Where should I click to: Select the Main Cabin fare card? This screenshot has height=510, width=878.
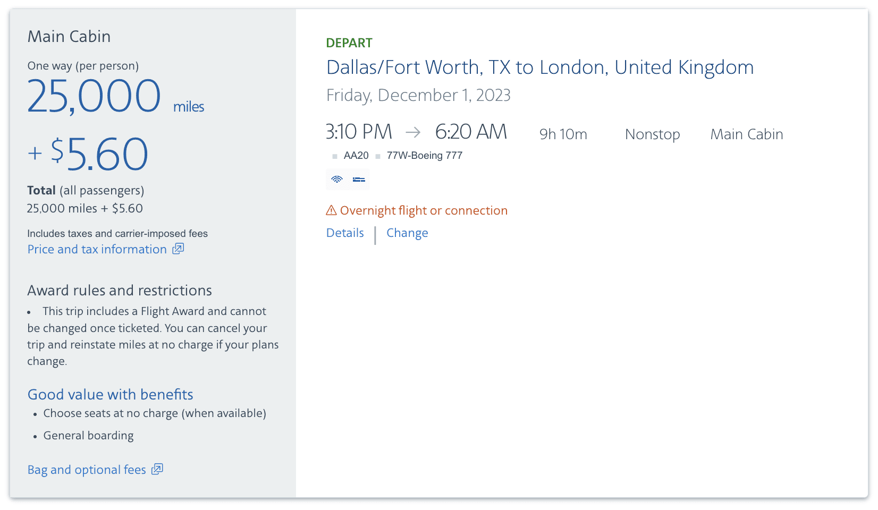click(x=69, y=36)
